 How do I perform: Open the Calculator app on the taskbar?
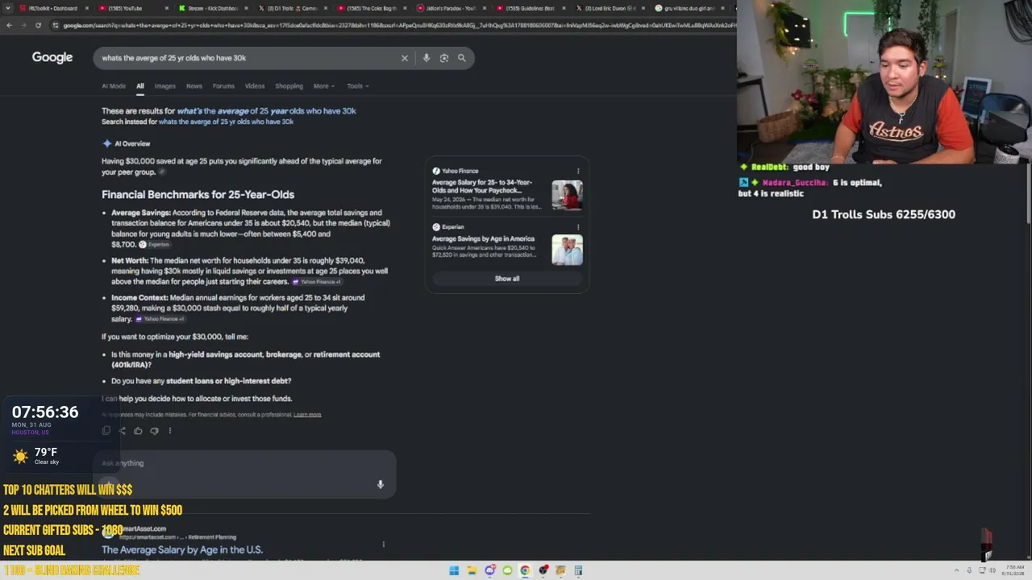coord(578,570)
